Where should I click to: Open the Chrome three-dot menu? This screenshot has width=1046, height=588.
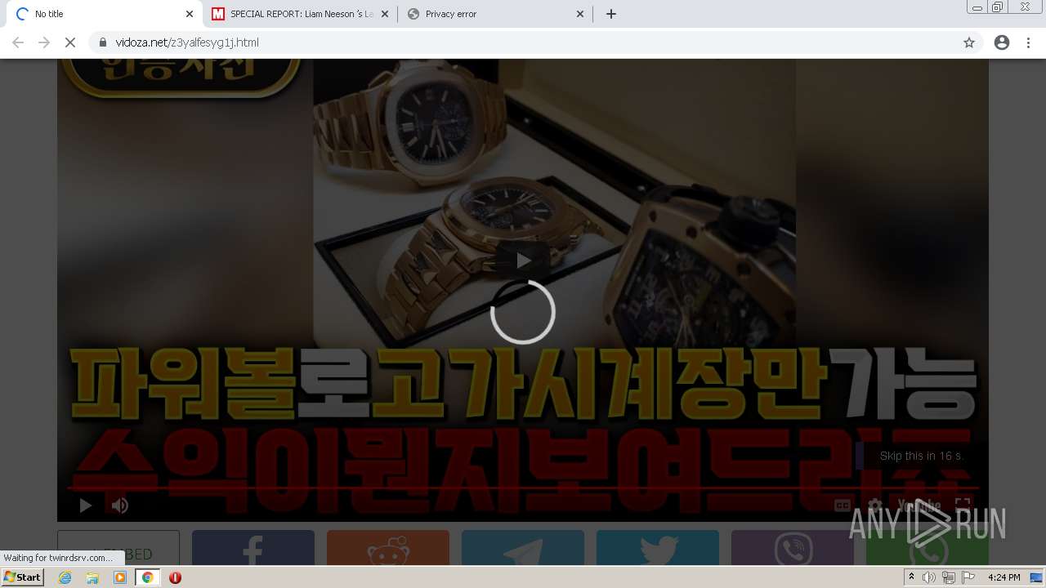coord(1029,42)
